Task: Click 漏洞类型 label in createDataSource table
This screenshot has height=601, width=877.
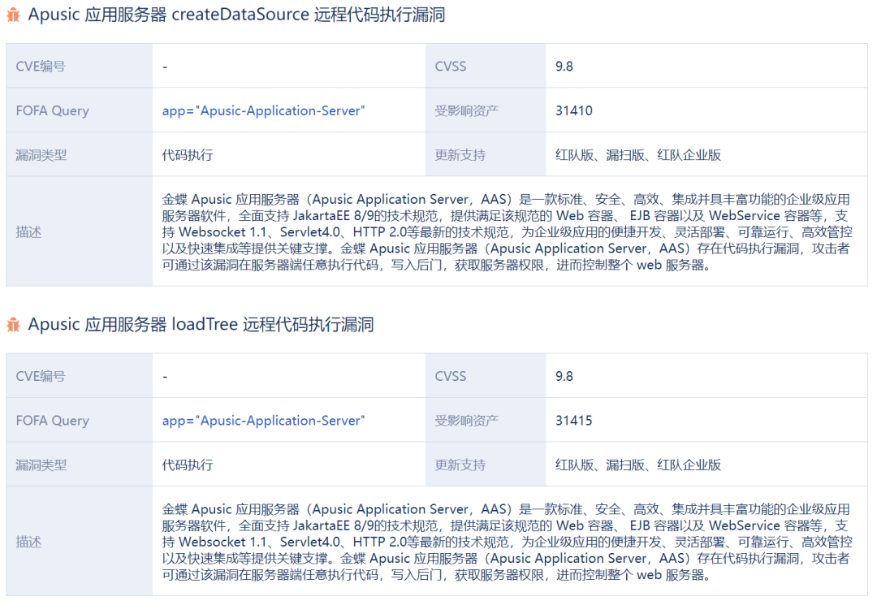Action: (41, 155)
